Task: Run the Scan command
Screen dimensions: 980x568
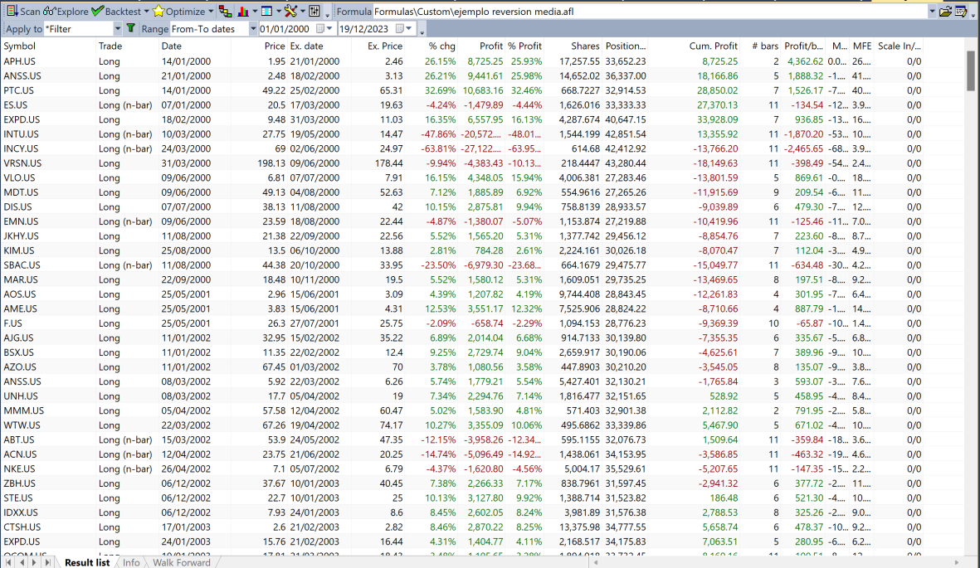Action: (23, 12)
